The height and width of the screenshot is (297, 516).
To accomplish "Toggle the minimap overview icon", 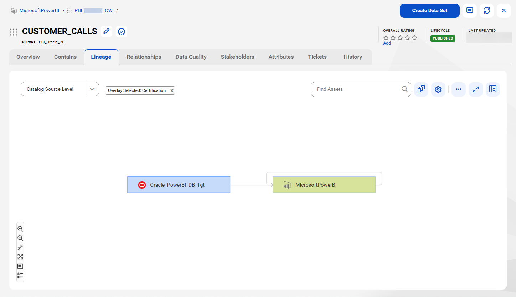I will tap(20, 266).
